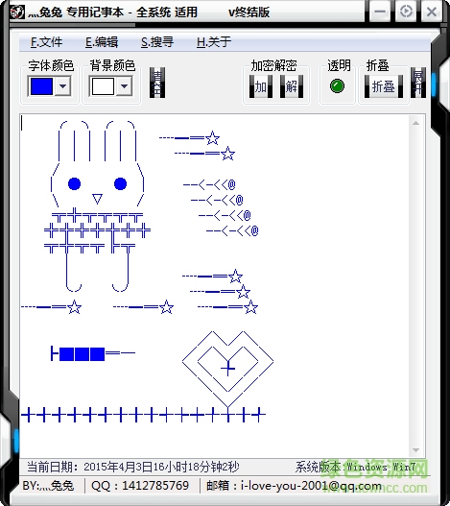The image size is (450, 506).
Task: Click the white background color swatch
Action: (103, 86)
